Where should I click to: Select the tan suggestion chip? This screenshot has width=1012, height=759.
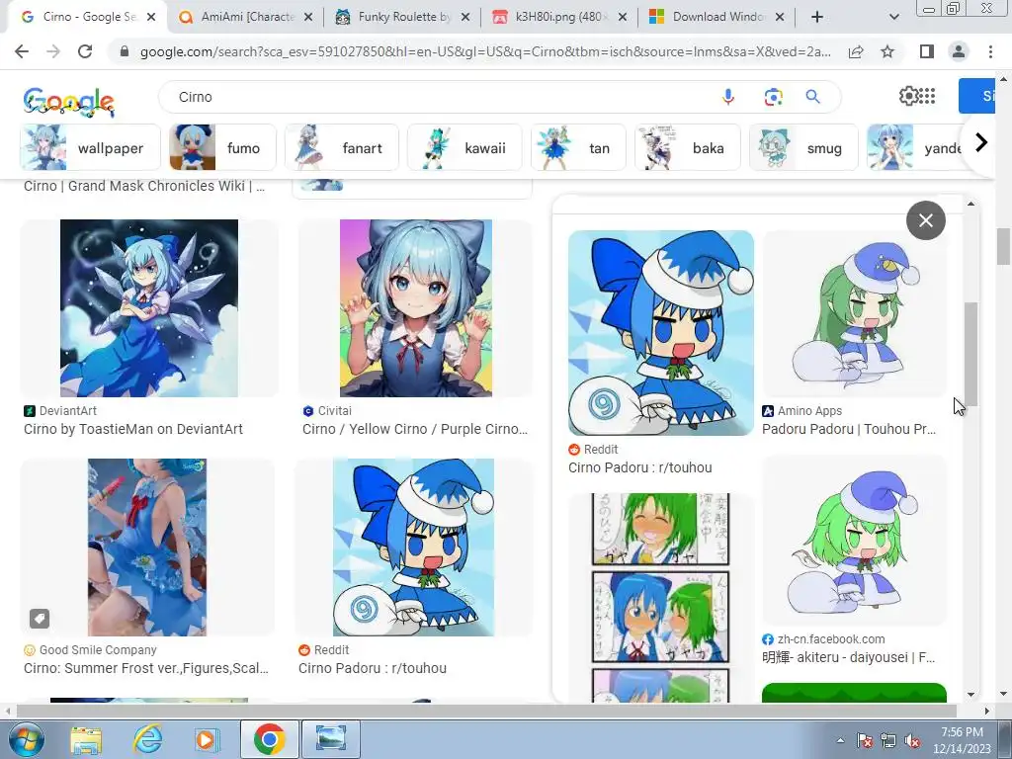click(578, 148)
